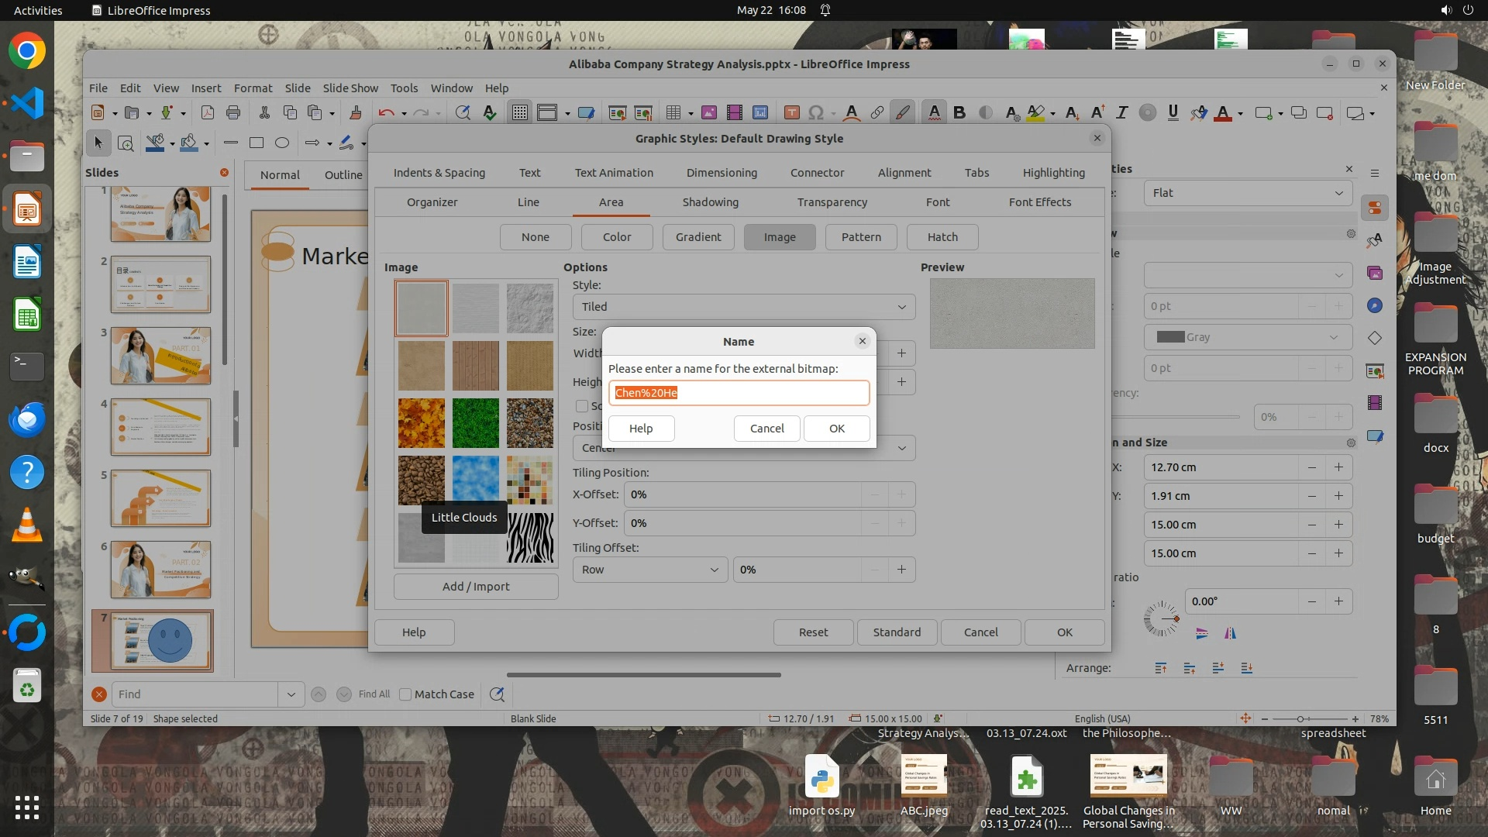Open the sidebar Gallery deck icon
Image resolution: width=1488 pixels, height=837 pixels.
tap(1375, 273)
